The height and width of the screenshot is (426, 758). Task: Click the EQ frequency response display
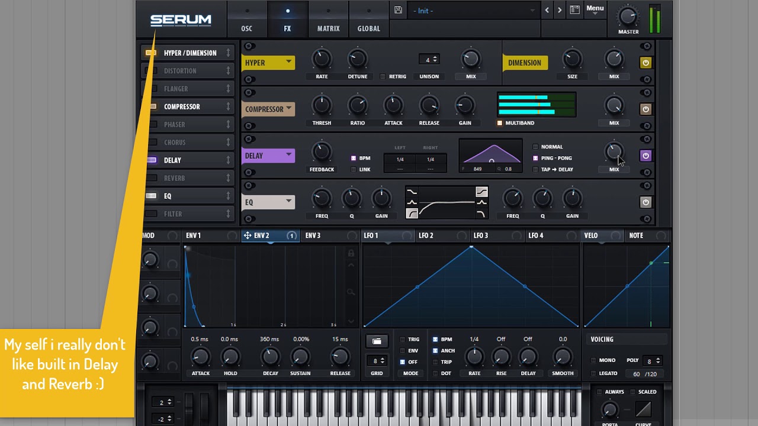tap(447, 203)
